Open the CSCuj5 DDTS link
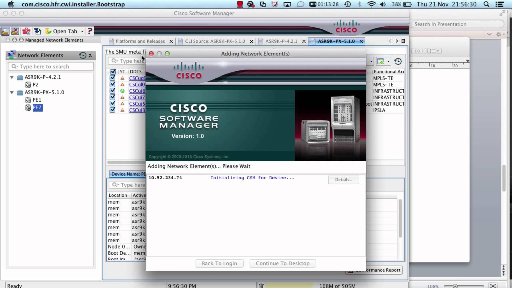The width and height of the screenshot is (512, 288). [137, 104]
